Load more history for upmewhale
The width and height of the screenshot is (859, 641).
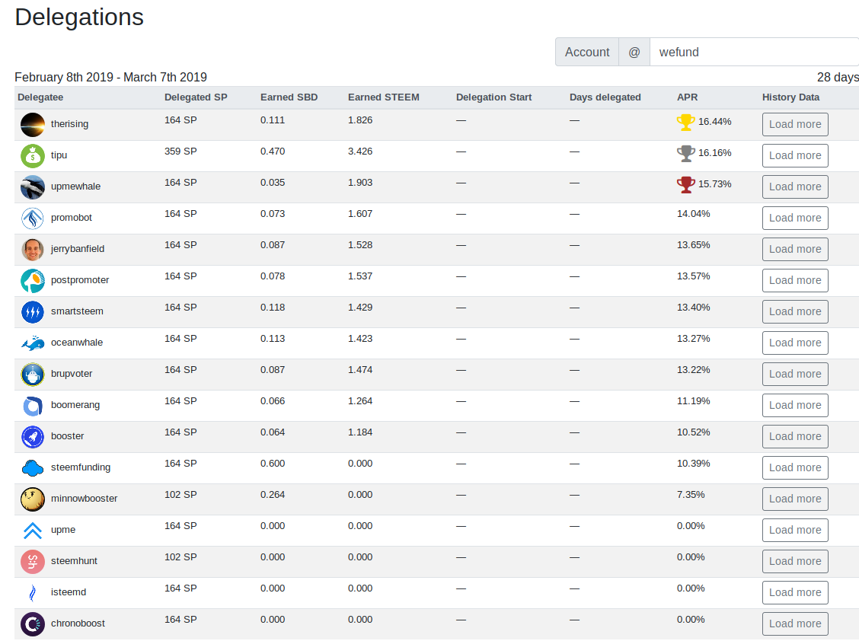[x=795, y=187]
